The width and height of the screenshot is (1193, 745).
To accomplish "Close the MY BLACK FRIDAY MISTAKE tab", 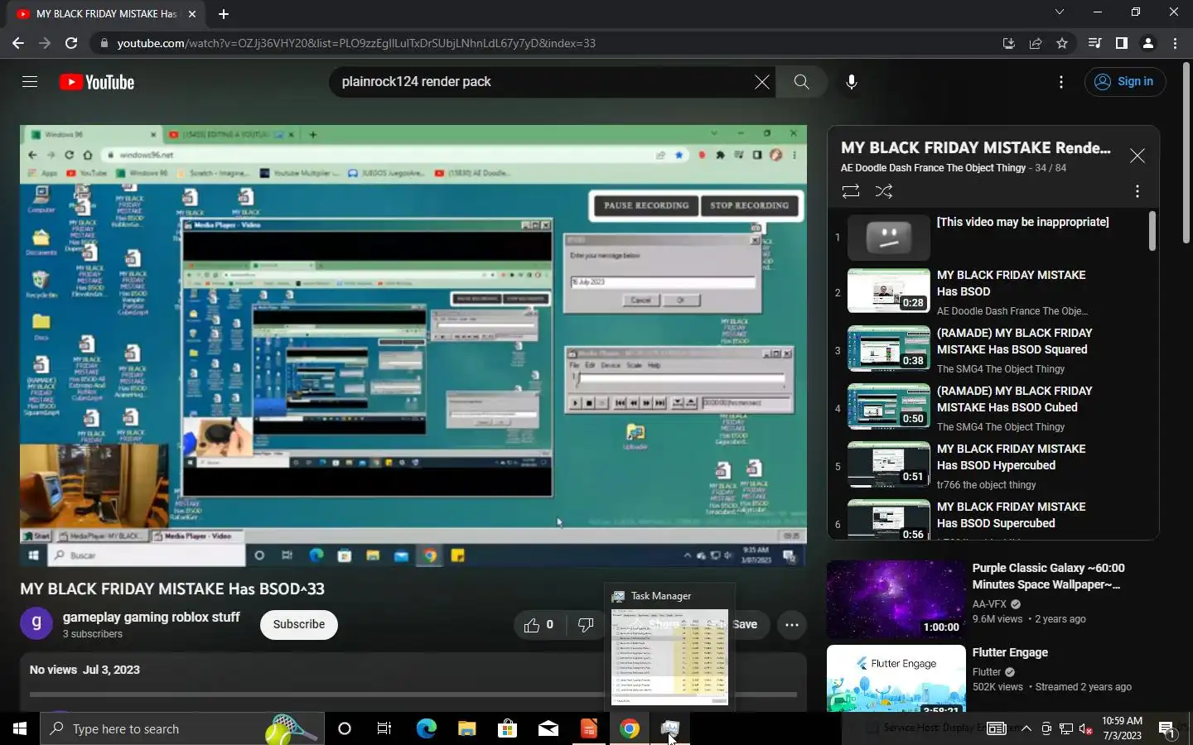I will point(192,13).
